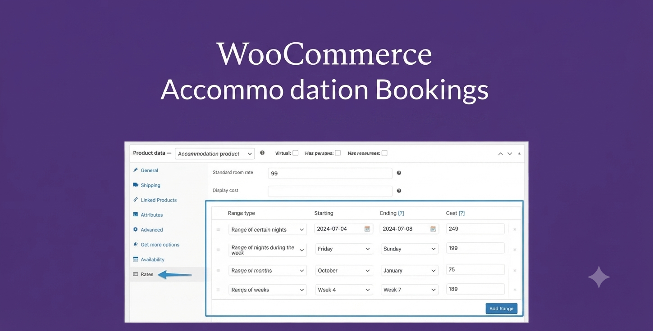Screen dimensions: 653x331
Task: Toggle the Has resources checkbox
Action: point(384,153)
